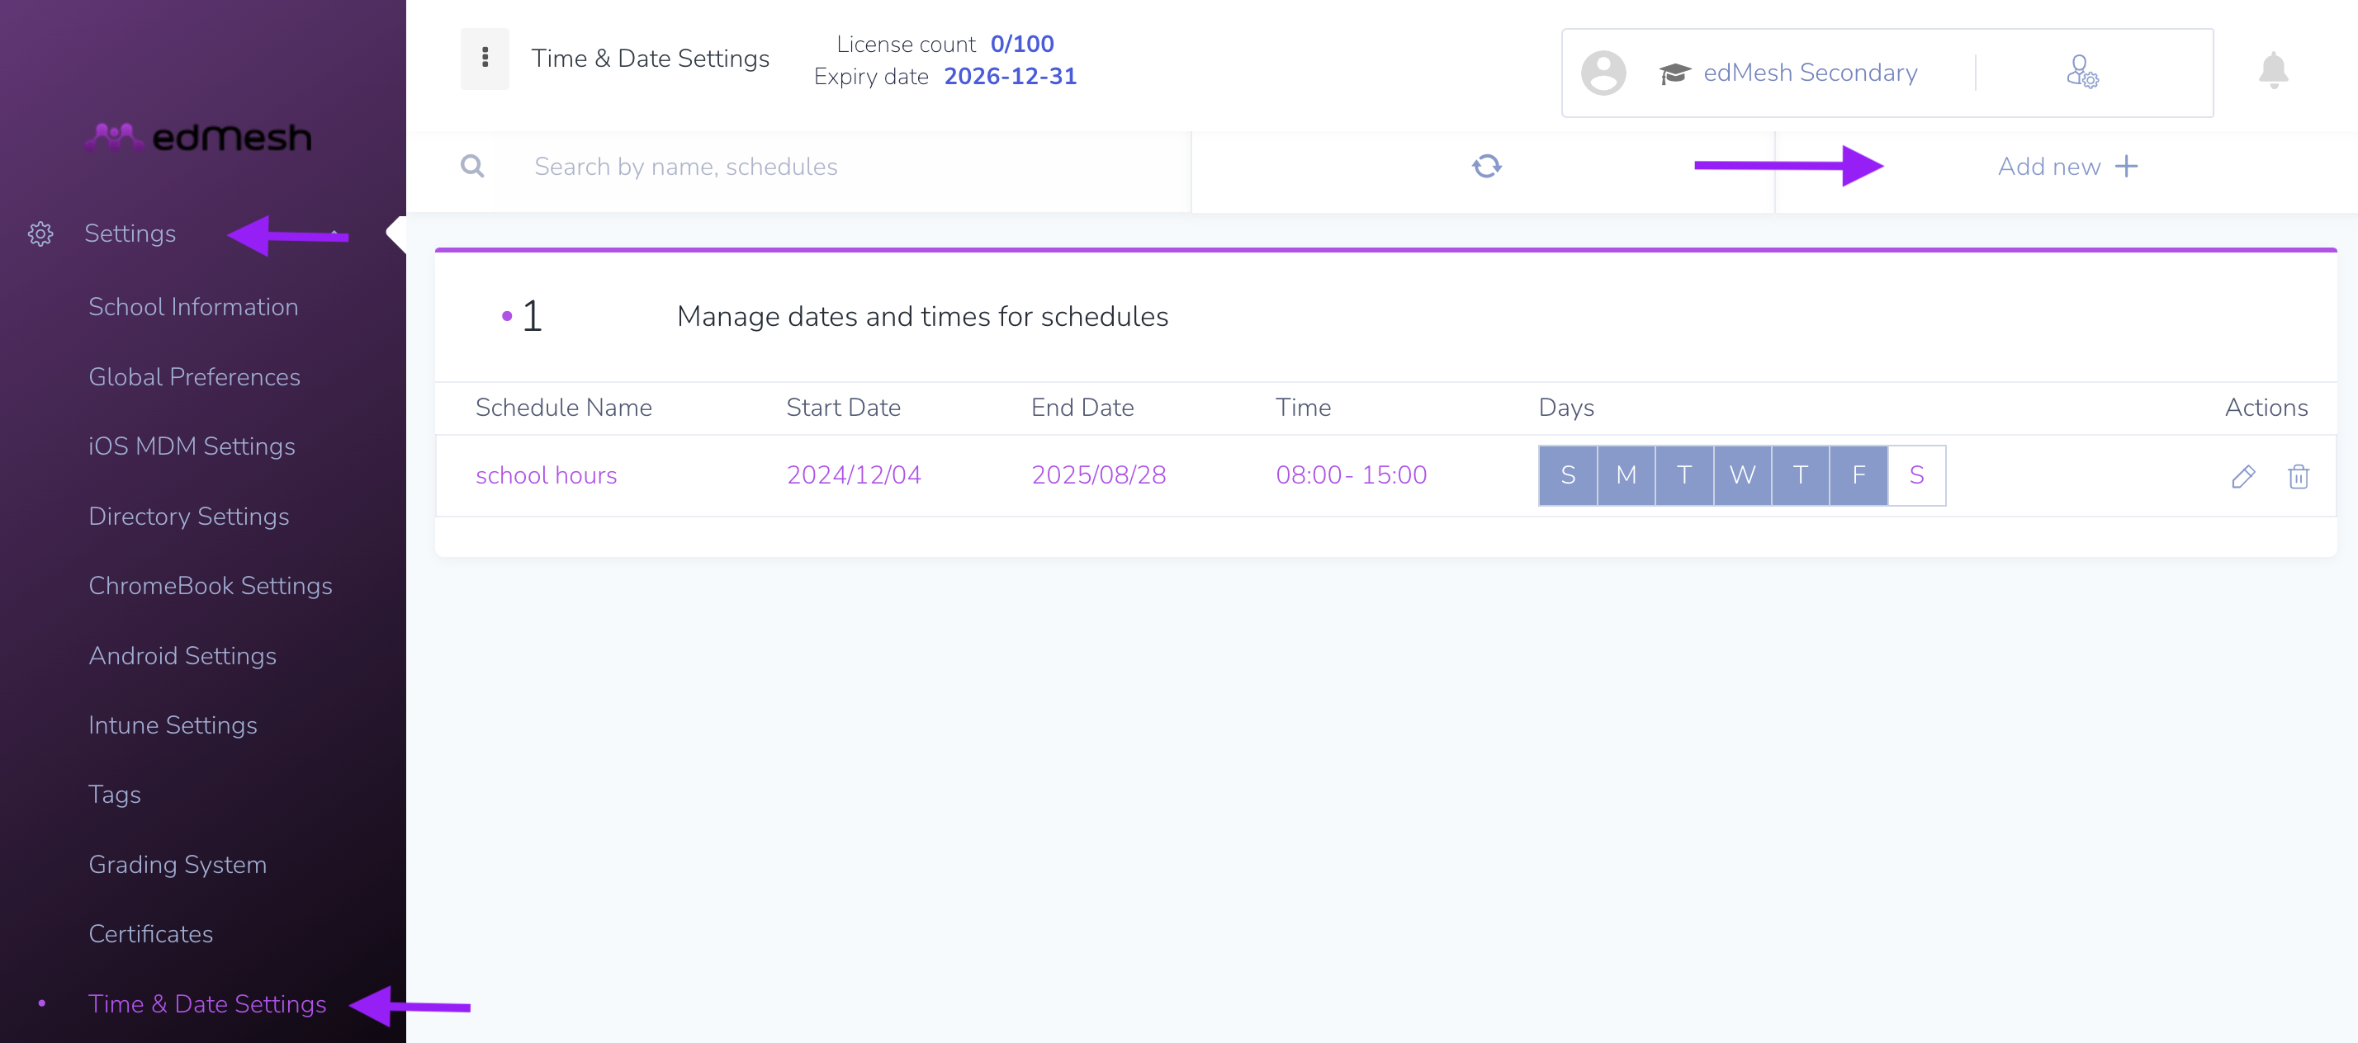Viewport: 2358px width, 1043px height.
Task: Toggle the Friday day box
Action: click(1858, 474)
